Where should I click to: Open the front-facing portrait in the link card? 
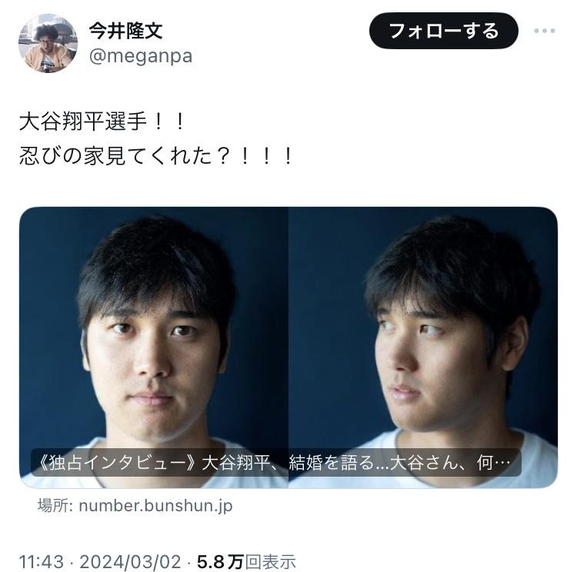154,348
